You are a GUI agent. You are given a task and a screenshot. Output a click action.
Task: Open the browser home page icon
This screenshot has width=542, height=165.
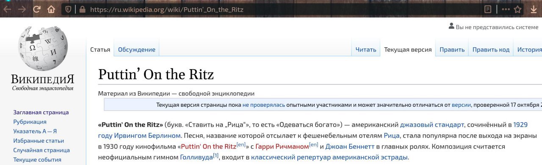coord(51,9)
